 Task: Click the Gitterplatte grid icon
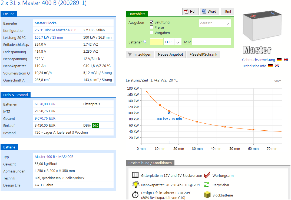click(135, 175)
